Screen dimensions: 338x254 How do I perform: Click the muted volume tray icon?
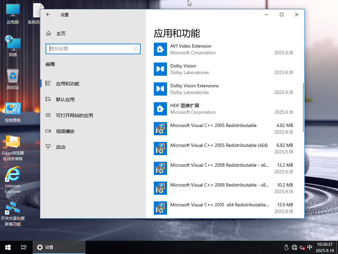coord(302,247)
